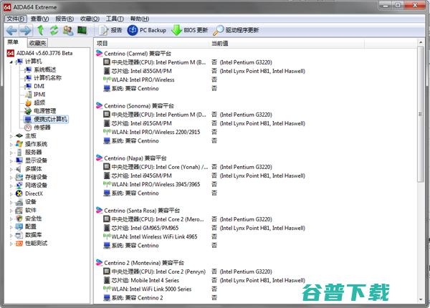Go up one level with green up arrow
The height and width of the screenshot is (308, 430).
41,30
